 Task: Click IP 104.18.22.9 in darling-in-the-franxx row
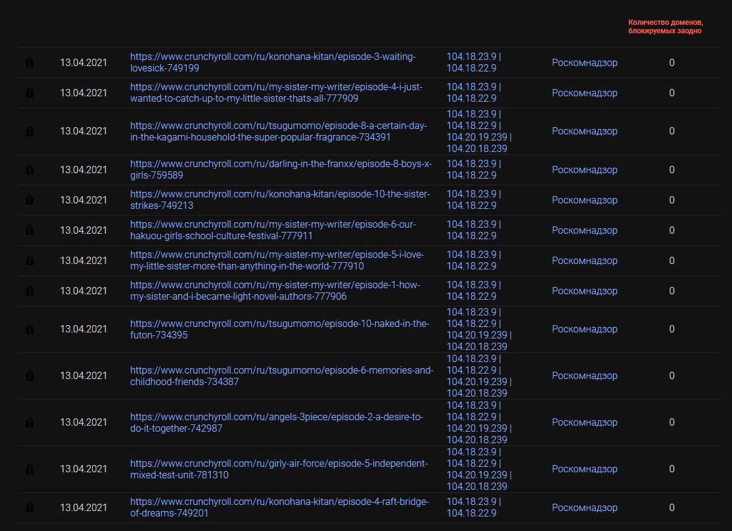pyautogui.click(x=471, y=176)
